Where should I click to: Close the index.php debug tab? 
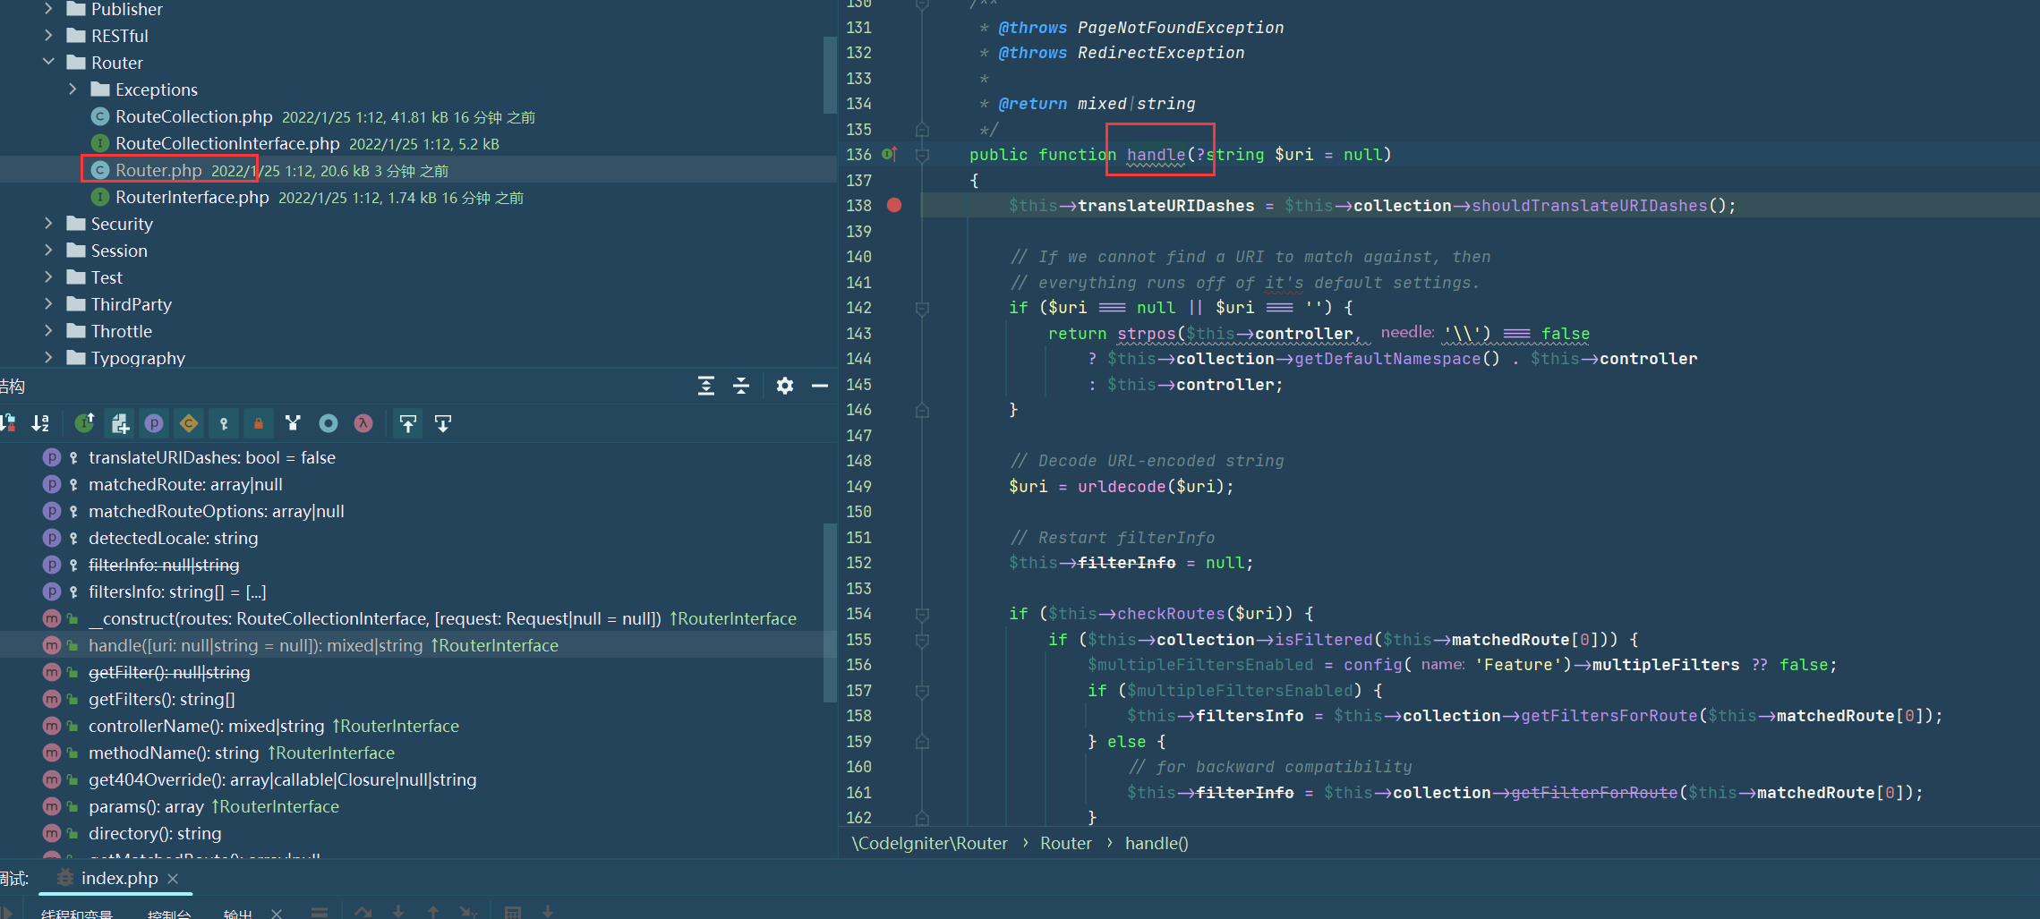click(x=173, y=879)
